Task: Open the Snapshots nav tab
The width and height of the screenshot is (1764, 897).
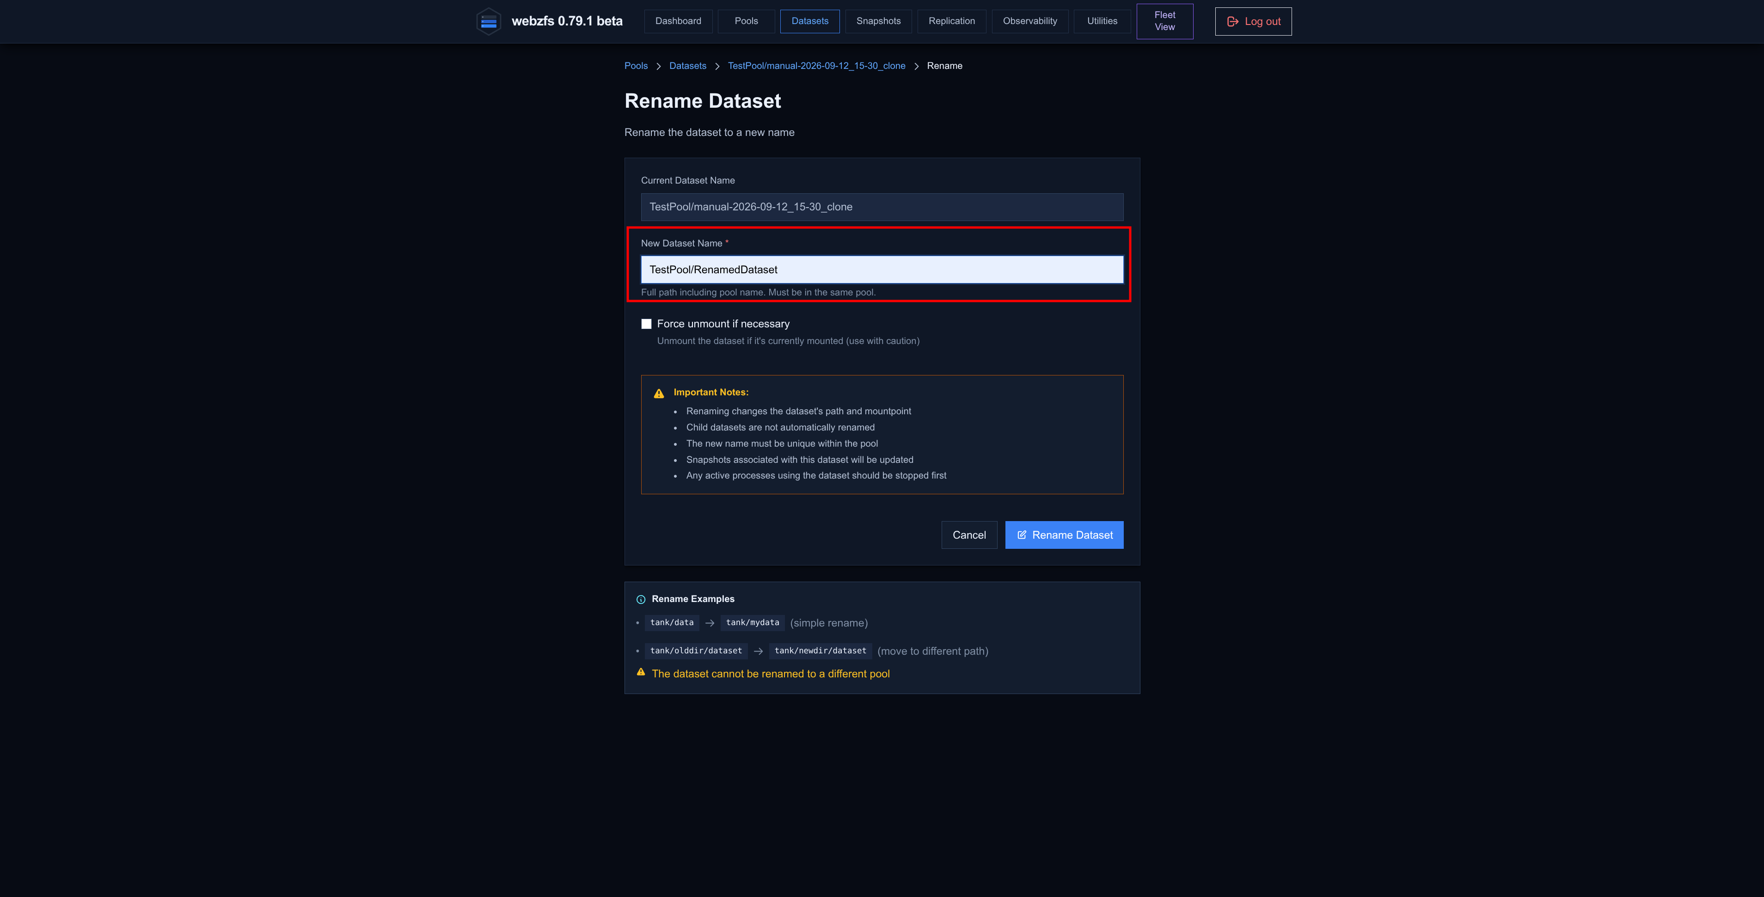Action: (x=879, y=21)
